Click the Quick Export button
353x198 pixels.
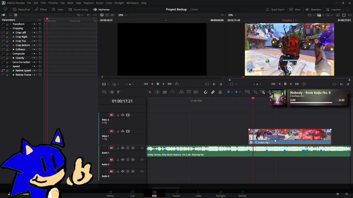(275, 10)
